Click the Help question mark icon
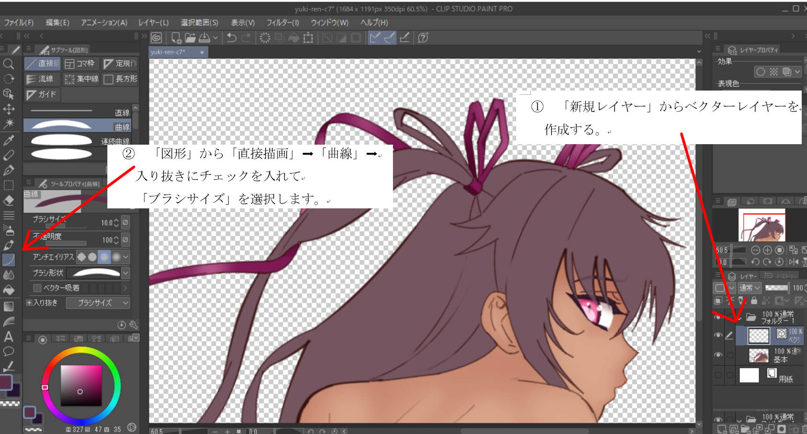This screenshot has width=807, height=434. pyautogui.click(x=423, y=38)
